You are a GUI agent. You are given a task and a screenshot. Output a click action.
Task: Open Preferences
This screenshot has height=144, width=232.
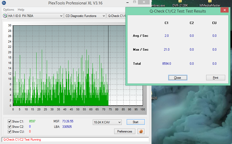tap(125, 131)
